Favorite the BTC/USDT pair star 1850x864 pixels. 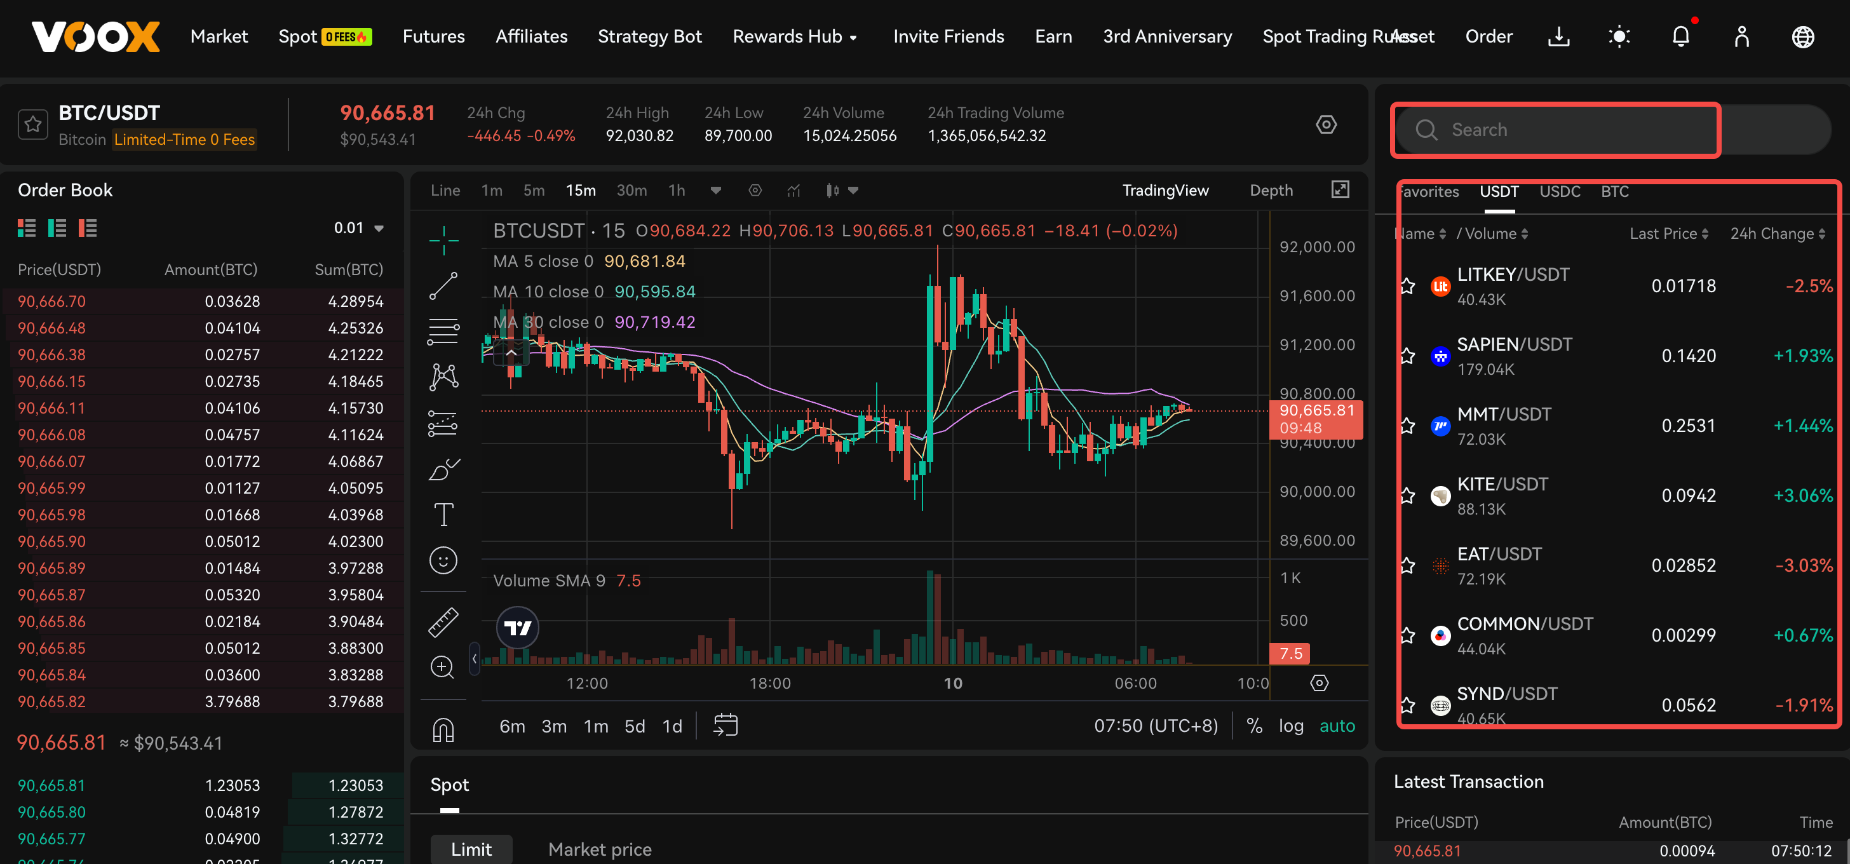tap(32, 125)
